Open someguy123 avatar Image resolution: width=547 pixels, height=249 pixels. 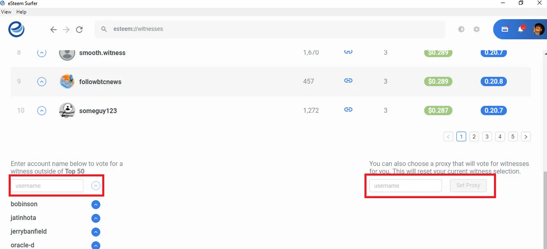[x=67, y=111]
